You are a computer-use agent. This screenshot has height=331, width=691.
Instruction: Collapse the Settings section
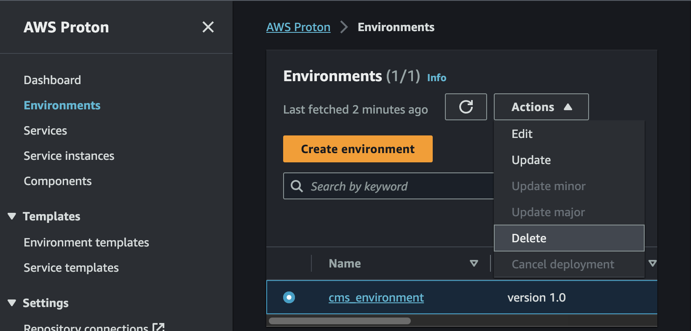click(x=12, y=303)
